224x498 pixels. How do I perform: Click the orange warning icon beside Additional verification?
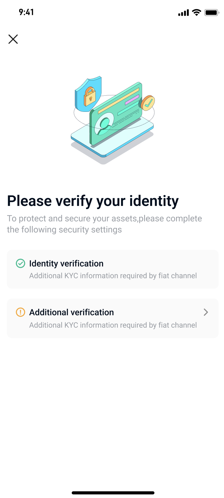tap(20, 312)
